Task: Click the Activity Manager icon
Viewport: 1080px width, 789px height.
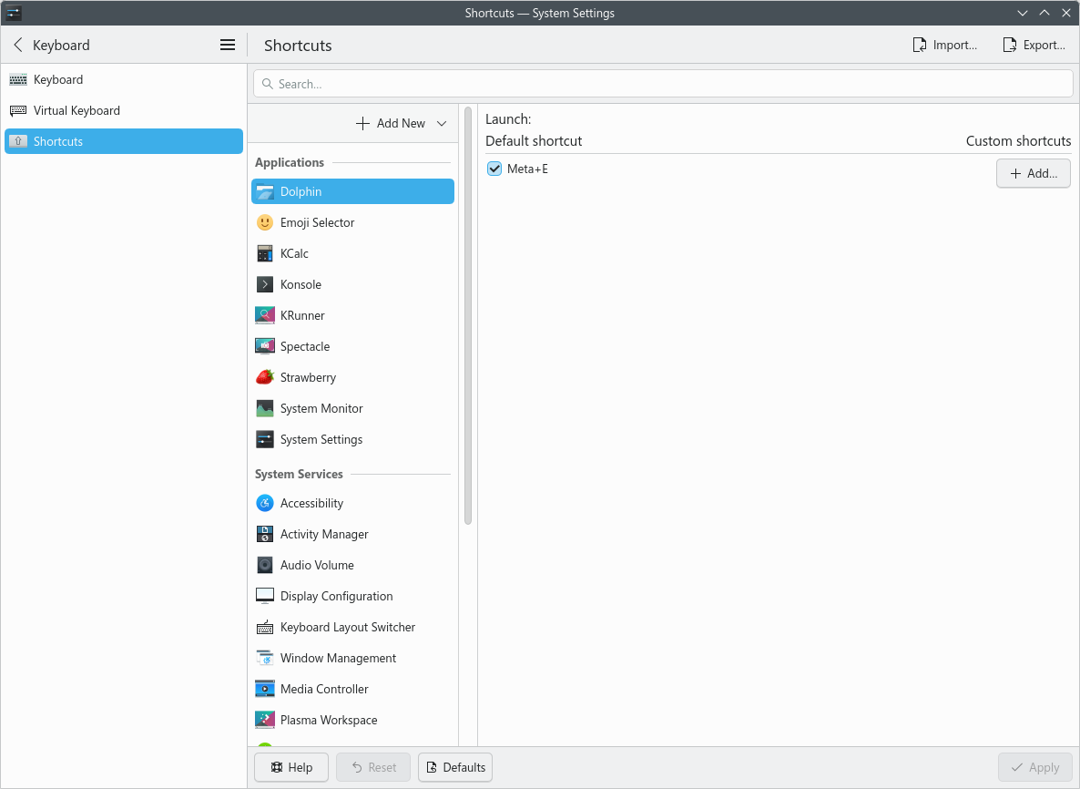Action: click(x=265, y=534)
